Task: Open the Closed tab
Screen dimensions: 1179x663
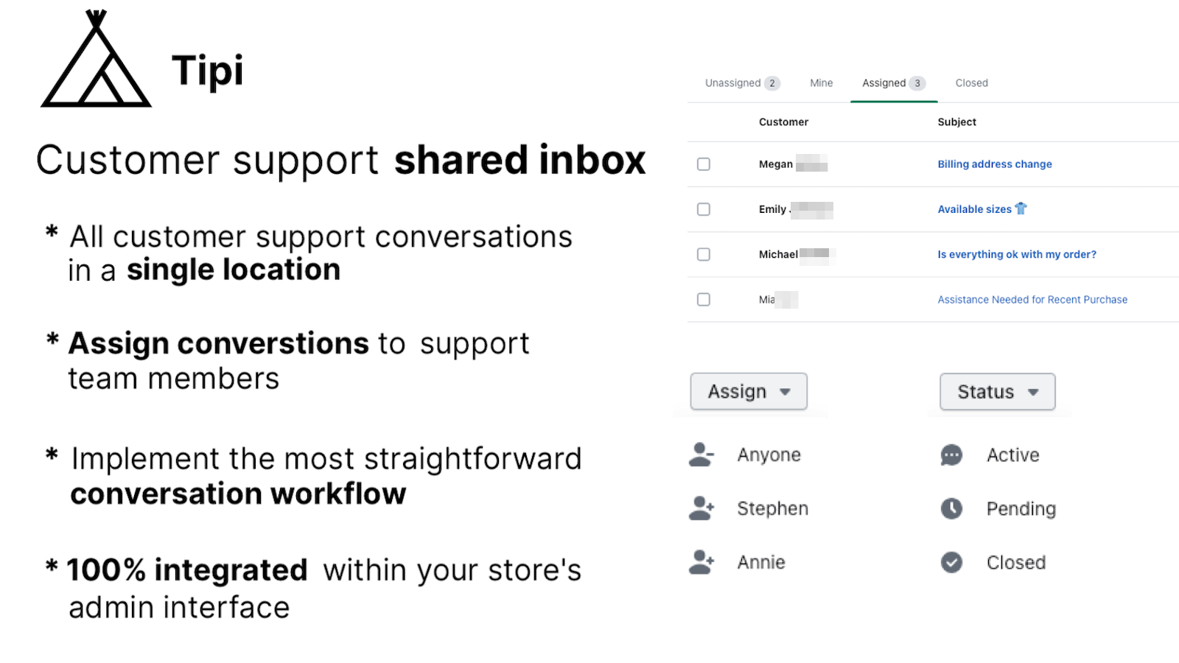Action: pos(971,83)
